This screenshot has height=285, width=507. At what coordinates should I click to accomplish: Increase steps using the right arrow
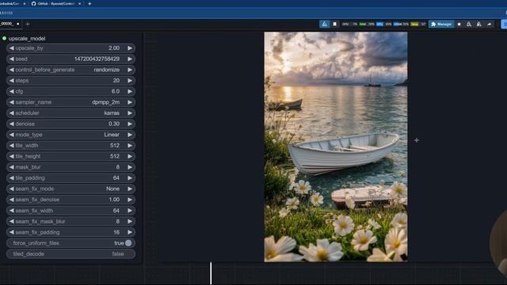point(130,81)
